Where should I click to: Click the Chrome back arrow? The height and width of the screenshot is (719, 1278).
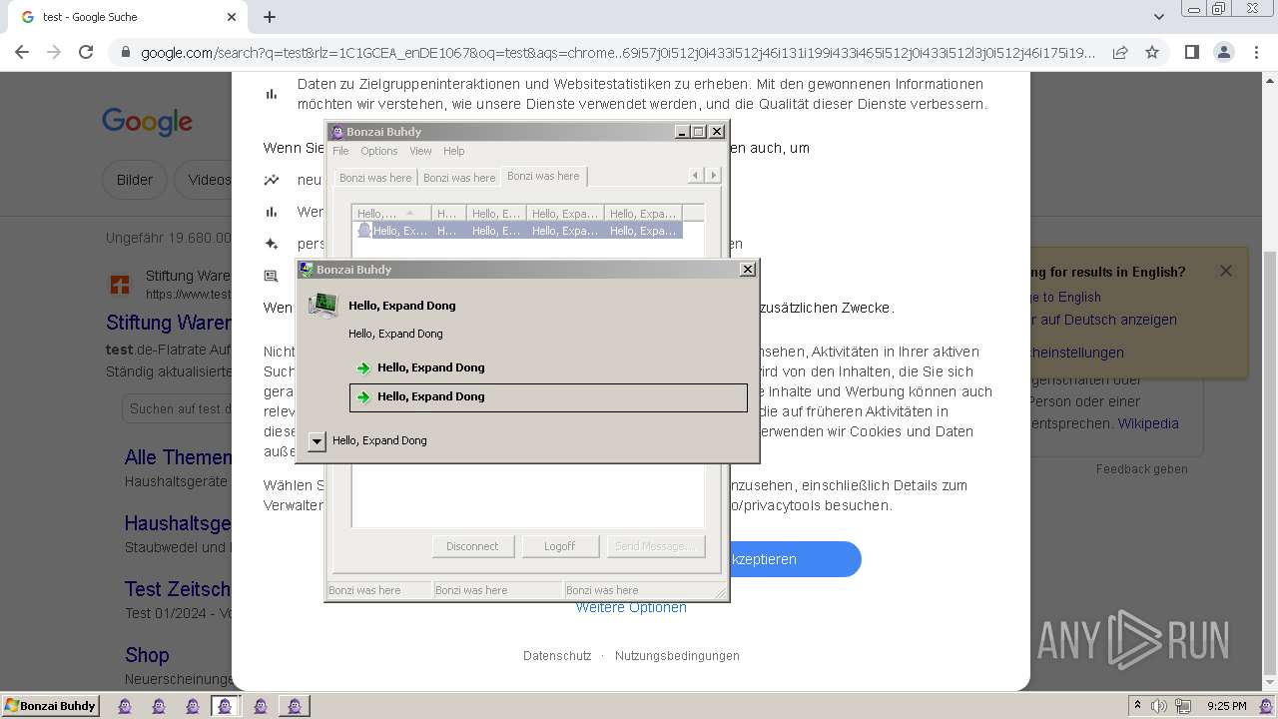(x=22, y=52)
